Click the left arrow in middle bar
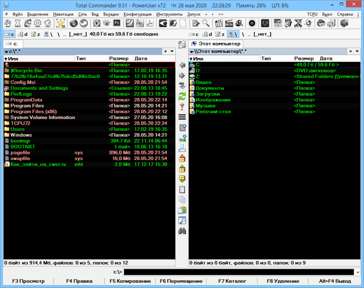 tap(183, 65)
